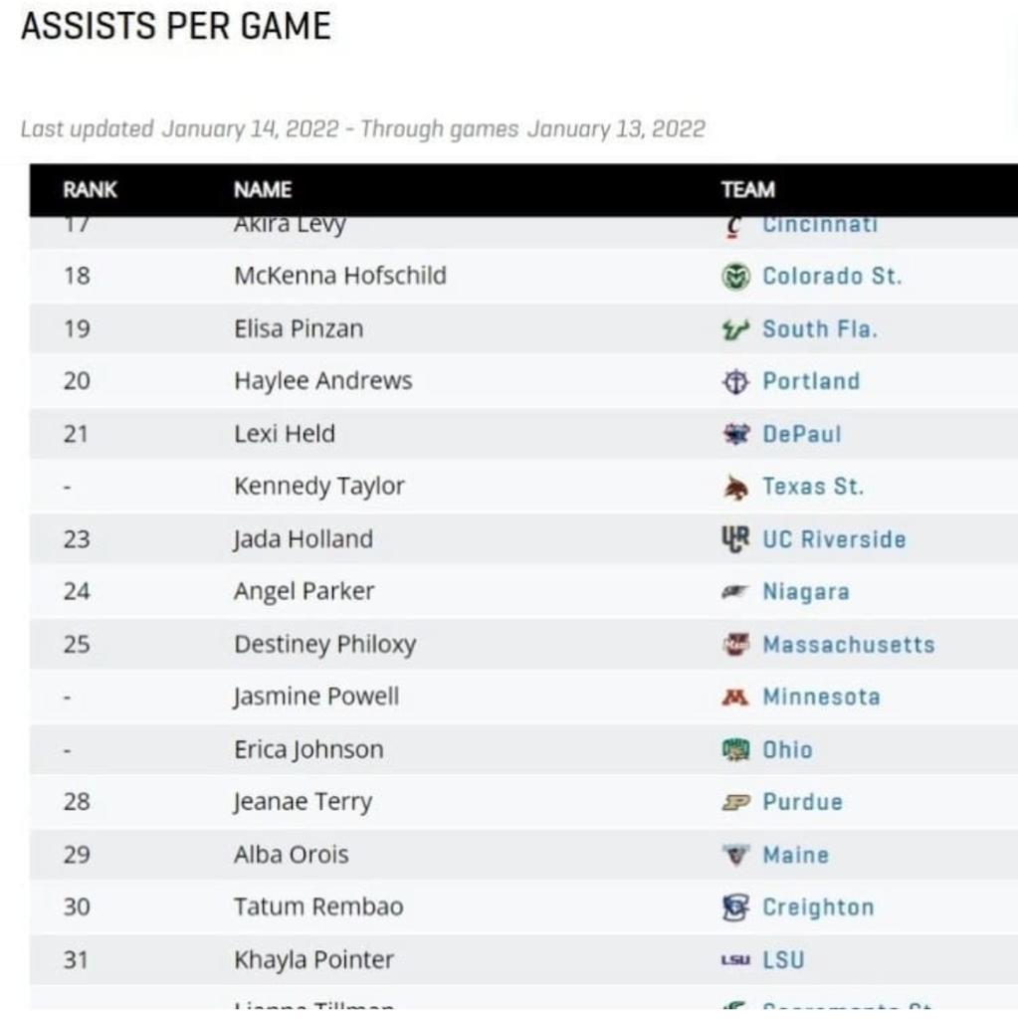This screenshot has height=1019, width=1018.
Task: Select player name Khayla Pointer
Action: coord(313,960)
